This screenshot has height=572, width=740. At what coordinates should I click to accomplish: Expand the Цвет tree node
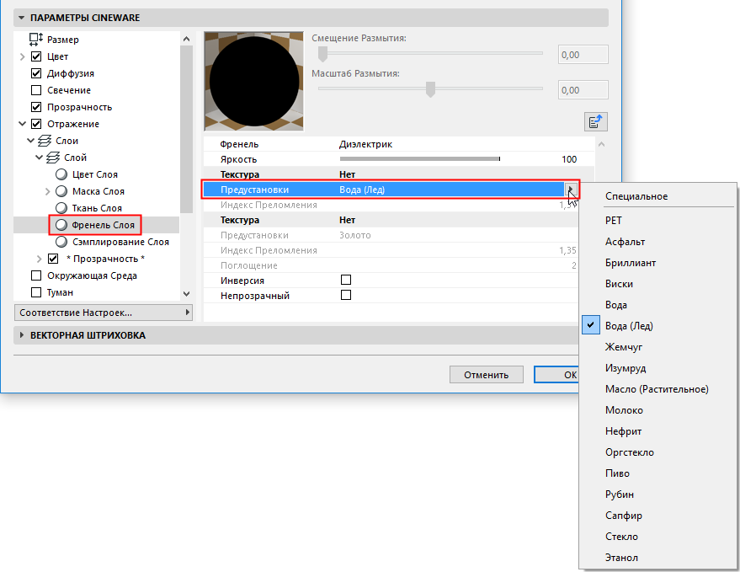click(x=22, y=56)
